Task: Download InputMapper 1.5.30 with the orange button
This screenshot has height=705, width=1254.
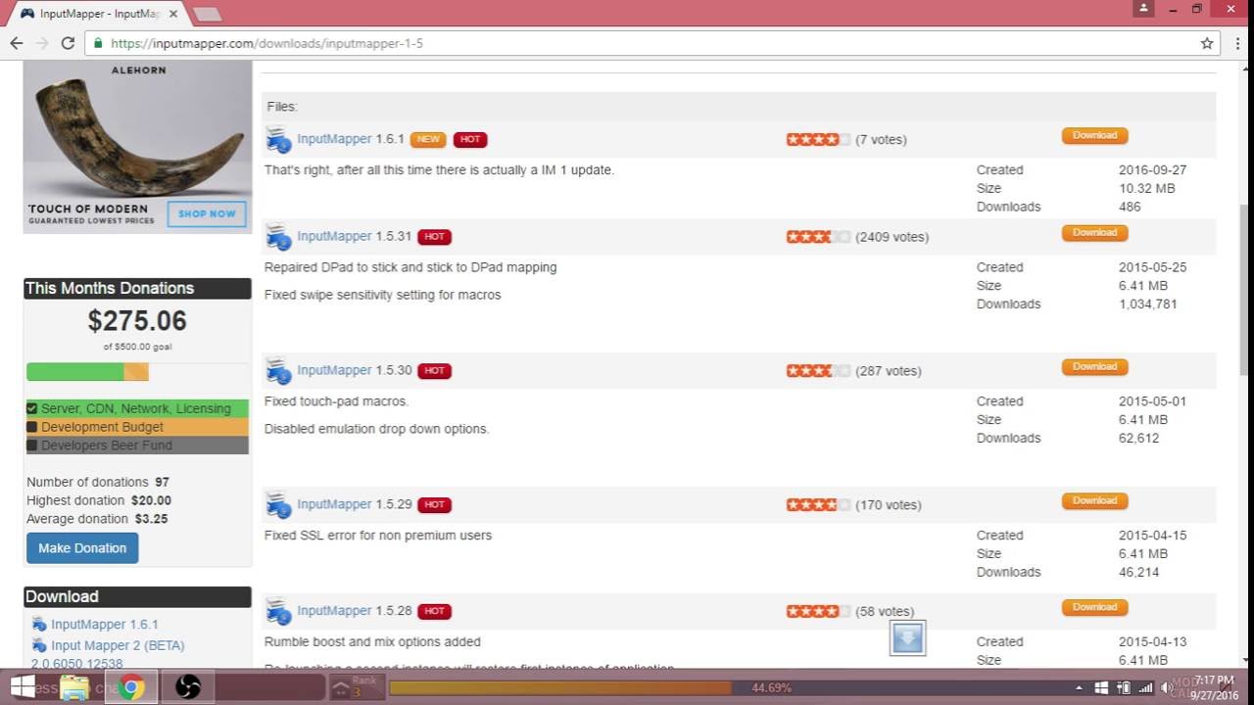Action: tap(1094, 366)
